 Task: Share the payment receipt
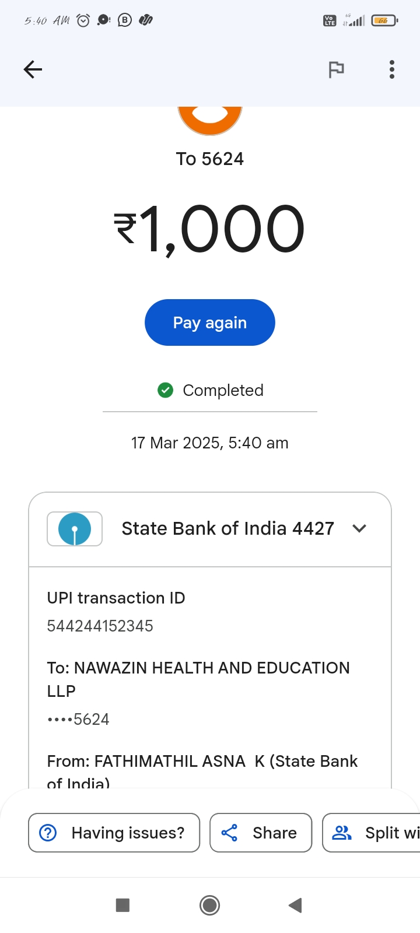click(x=261, y=833)
